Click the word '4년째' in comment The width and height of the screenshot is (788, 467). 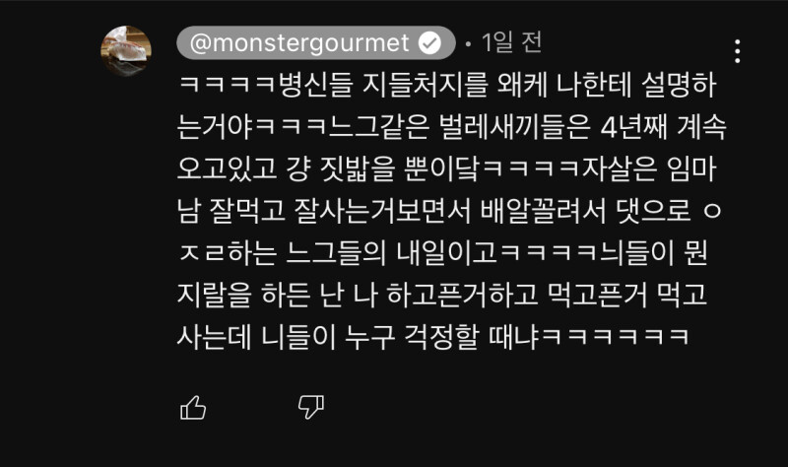pos(633,127)
